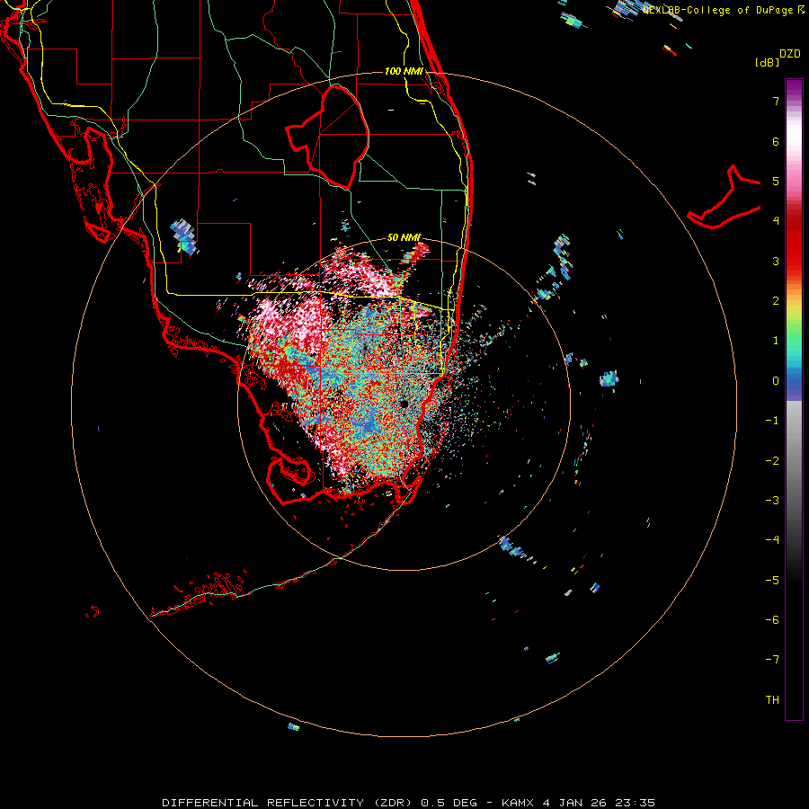Select the -1 value on color scale
Viewport: 809px width, 809px height.
click(x=772, y=421)
